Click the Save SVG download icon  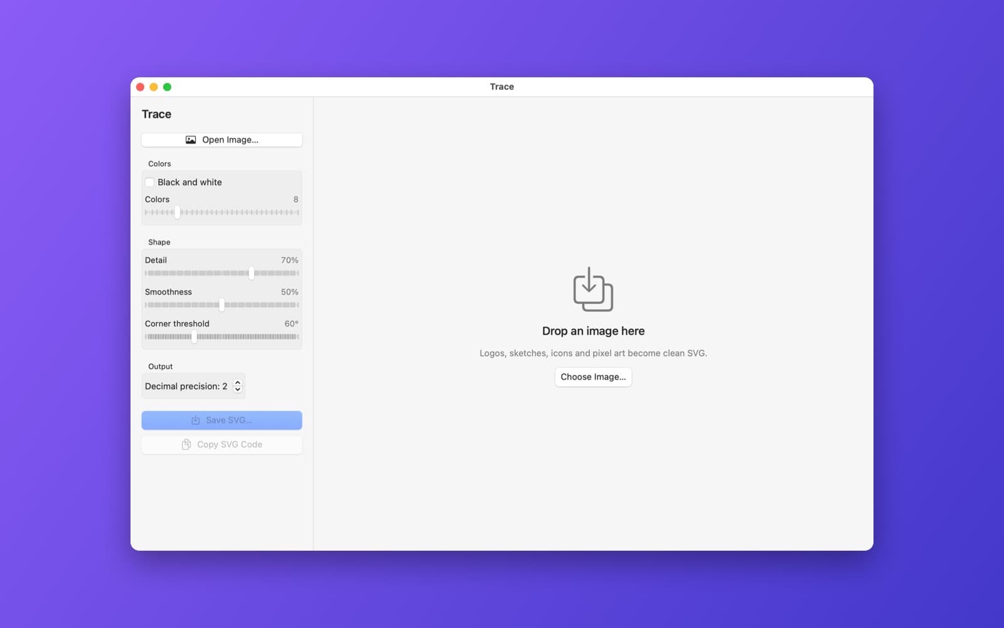point(196,420)
